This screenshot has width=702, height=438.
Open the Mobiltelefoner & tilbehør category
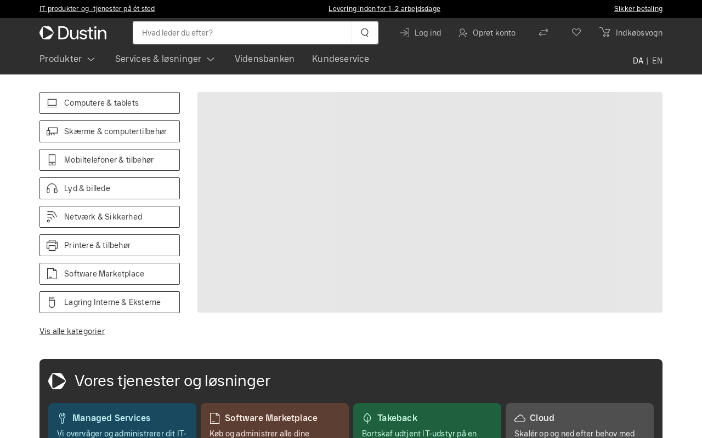[110, 160]
